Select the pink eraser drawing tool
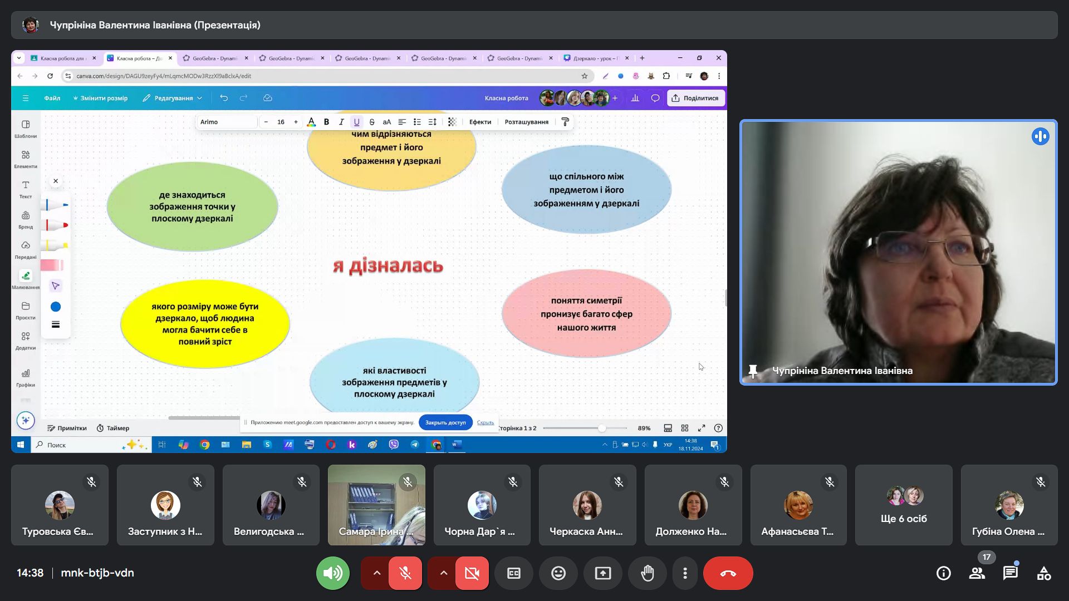 tap(53, 265)
